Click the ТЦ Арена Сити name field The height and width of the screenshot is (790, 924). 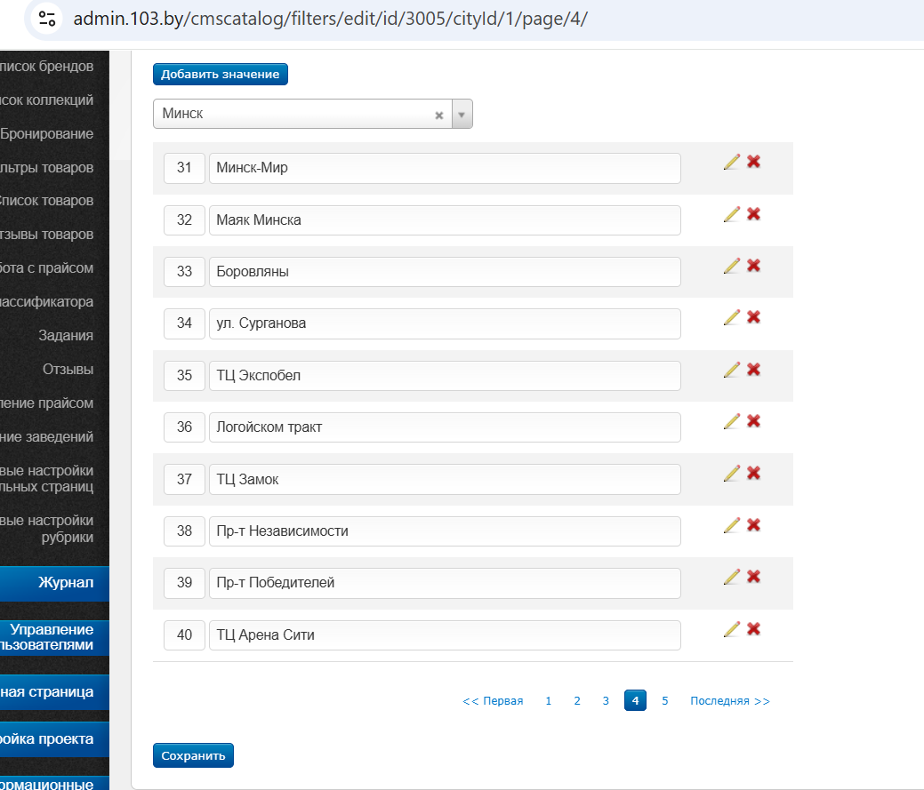(x=445, y=634)
